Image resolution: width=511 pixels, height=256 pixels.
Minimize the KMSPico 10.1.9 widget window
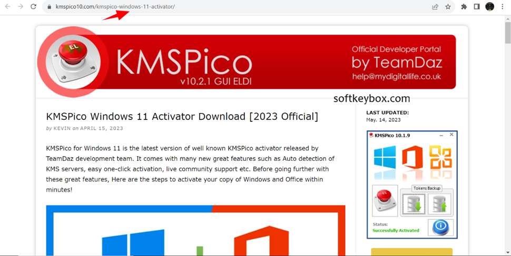pos(441,135)
